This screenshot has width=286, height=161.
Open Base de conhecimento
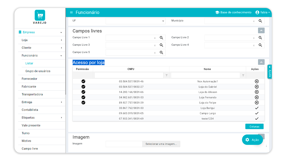233,12
